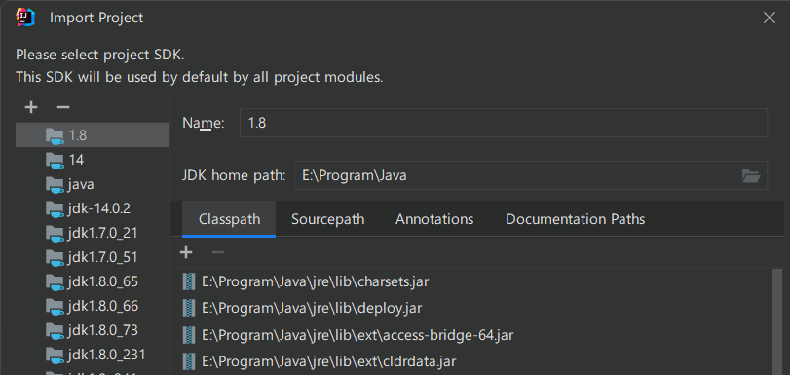This screenshot has height=375, width=790.
Task: Select the deploy.jar archive icon
Action: coord(189,308)
